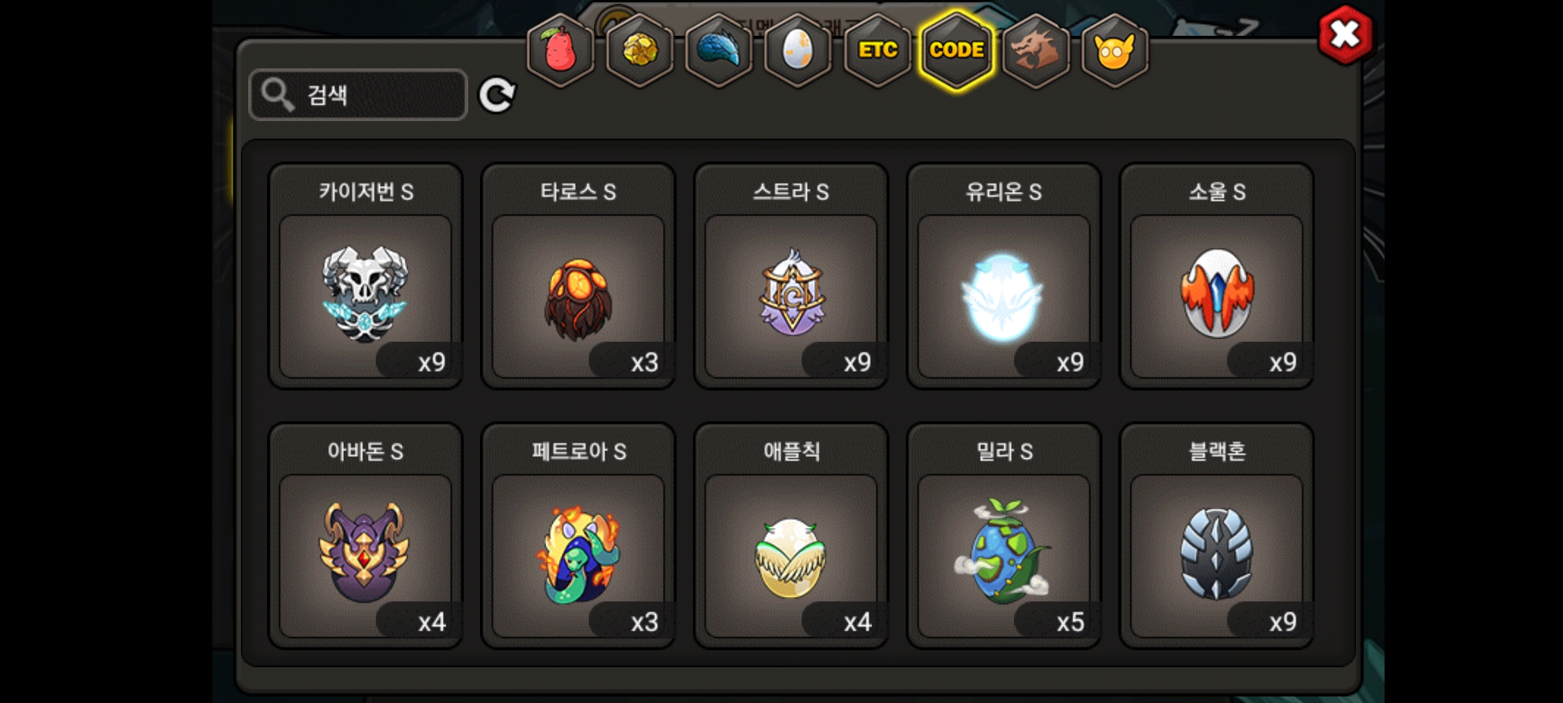Select the 아바돈 S purple egg

click(x=366, y=536)
